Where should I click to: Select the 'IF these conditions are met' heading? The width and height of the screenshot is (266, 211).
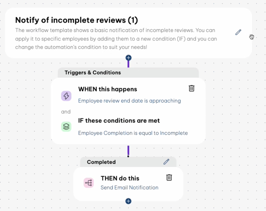click(119, 121)
